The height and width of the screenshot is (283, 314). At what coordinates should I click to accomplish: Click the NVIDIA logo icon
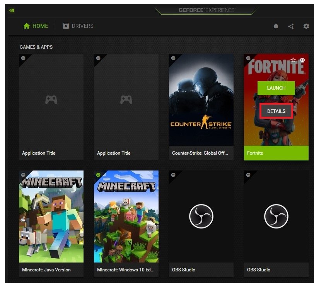click(x=12, y=10)
